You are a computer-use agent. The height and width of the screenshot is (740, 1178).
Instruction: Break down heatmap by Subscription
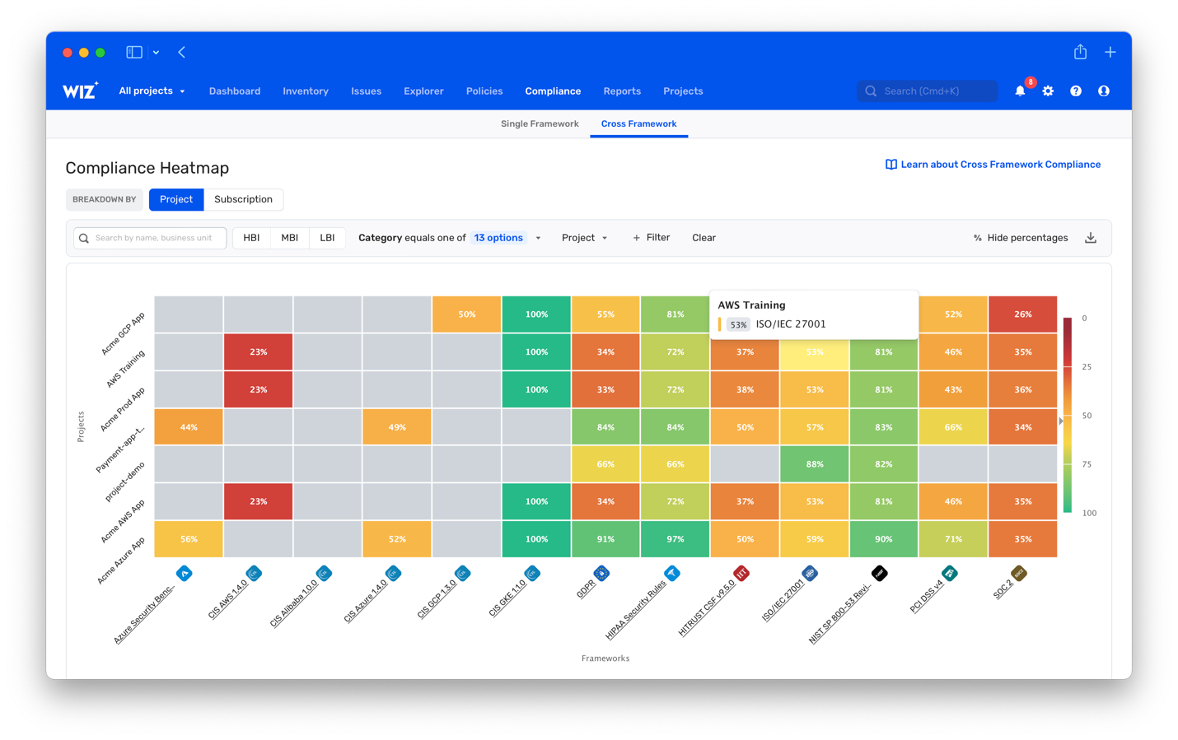click(243, 199)
